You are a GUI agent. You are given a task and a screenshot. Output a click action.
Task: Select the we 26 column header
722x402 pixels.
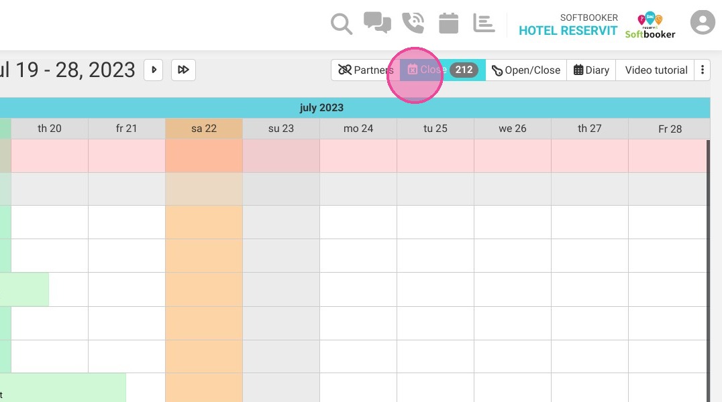click(x=513, y=129)
